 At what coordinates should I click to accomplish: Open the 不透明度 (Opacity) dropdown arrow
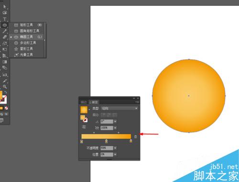point(115,148)
